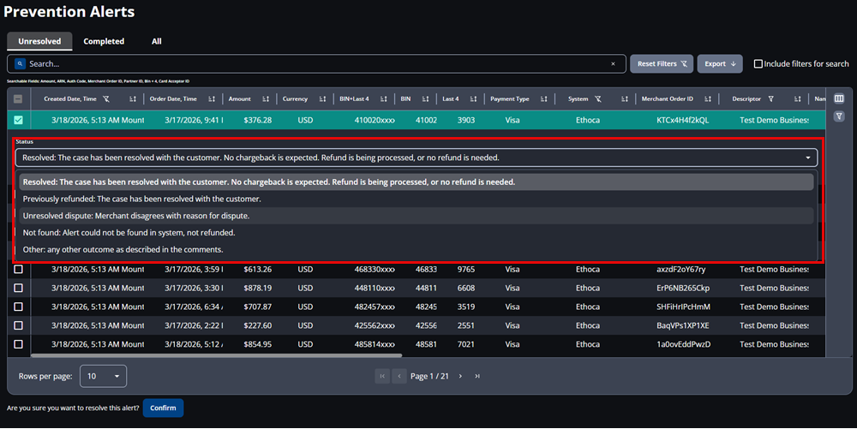Viewport: 857px width, 429px height.
Task: Check the $613.26 row checkbox
Action: (18, 269)
